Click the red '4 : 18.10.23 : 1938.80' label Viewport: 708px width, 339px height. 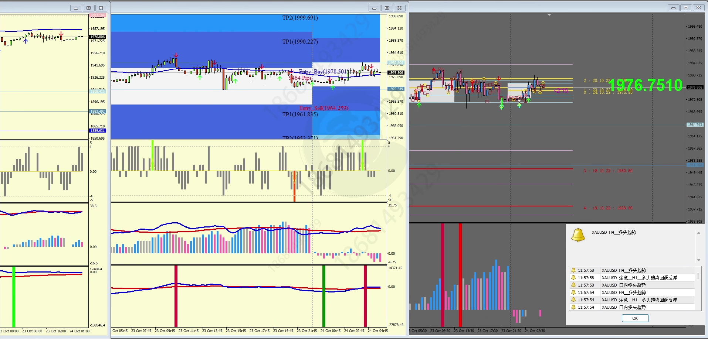608,208
